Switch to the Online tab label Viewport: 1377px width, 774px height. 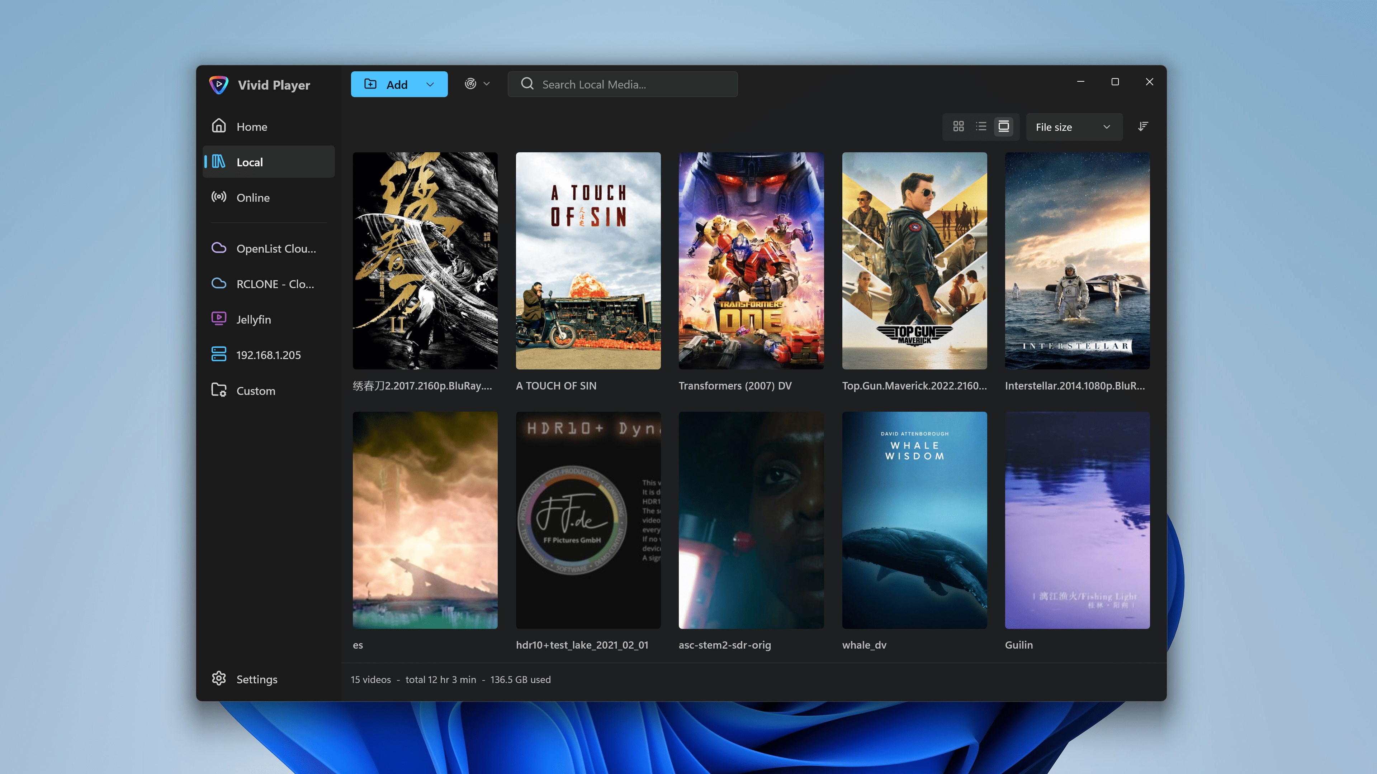click(253, 198)
